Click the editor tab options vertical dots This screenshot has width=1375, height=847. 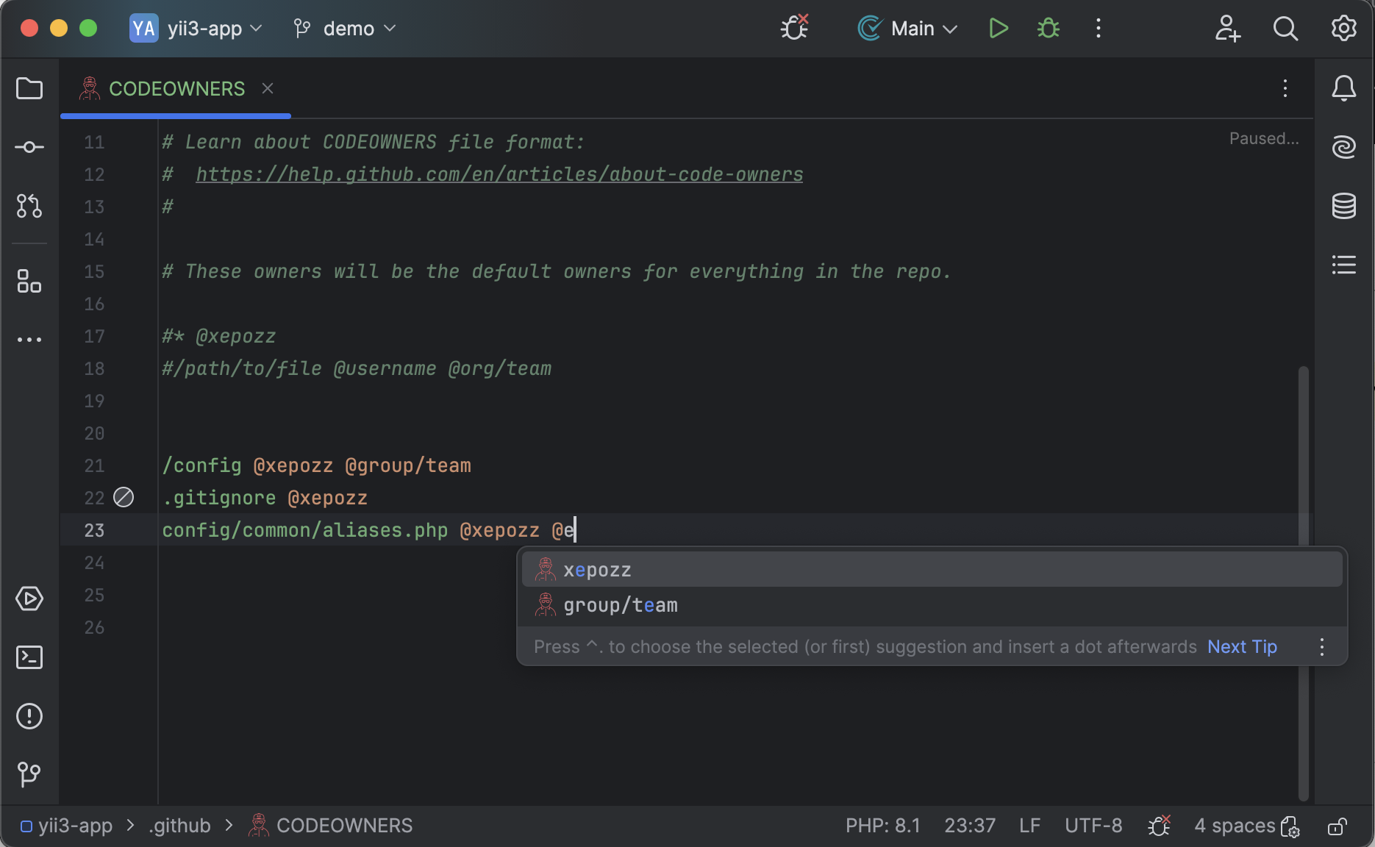[1285, 89]
